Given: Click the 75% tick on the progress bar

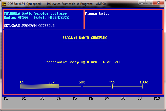Looking at the screenshot, I should pos(112,86).
